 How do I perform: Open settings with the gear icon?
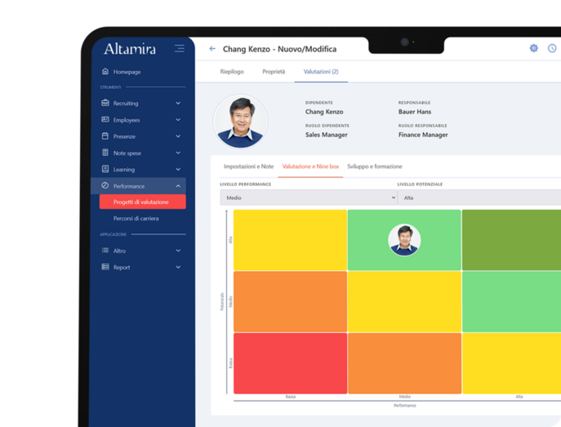pos(533,48)
